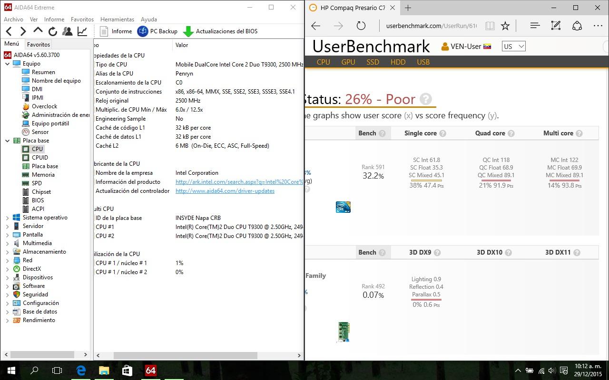The height and width of the screenshot is (380, 609).
Task: Open the Herramientas menu
Action: pyautogui.click(x=117, y=19)
